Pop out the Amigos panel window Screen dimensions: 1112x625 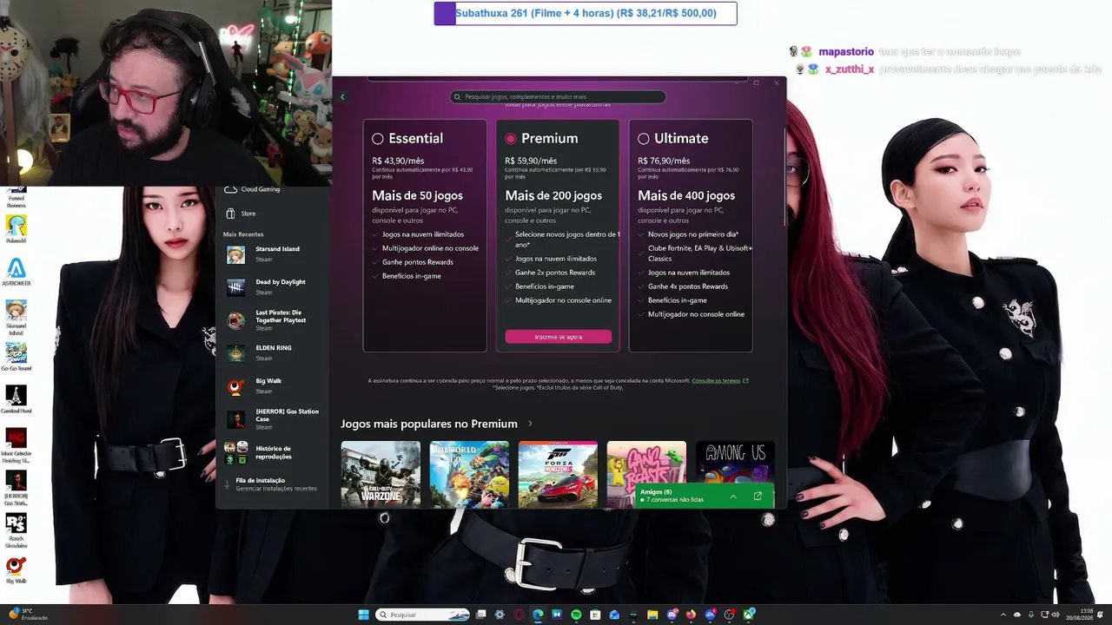pos(758,497)
